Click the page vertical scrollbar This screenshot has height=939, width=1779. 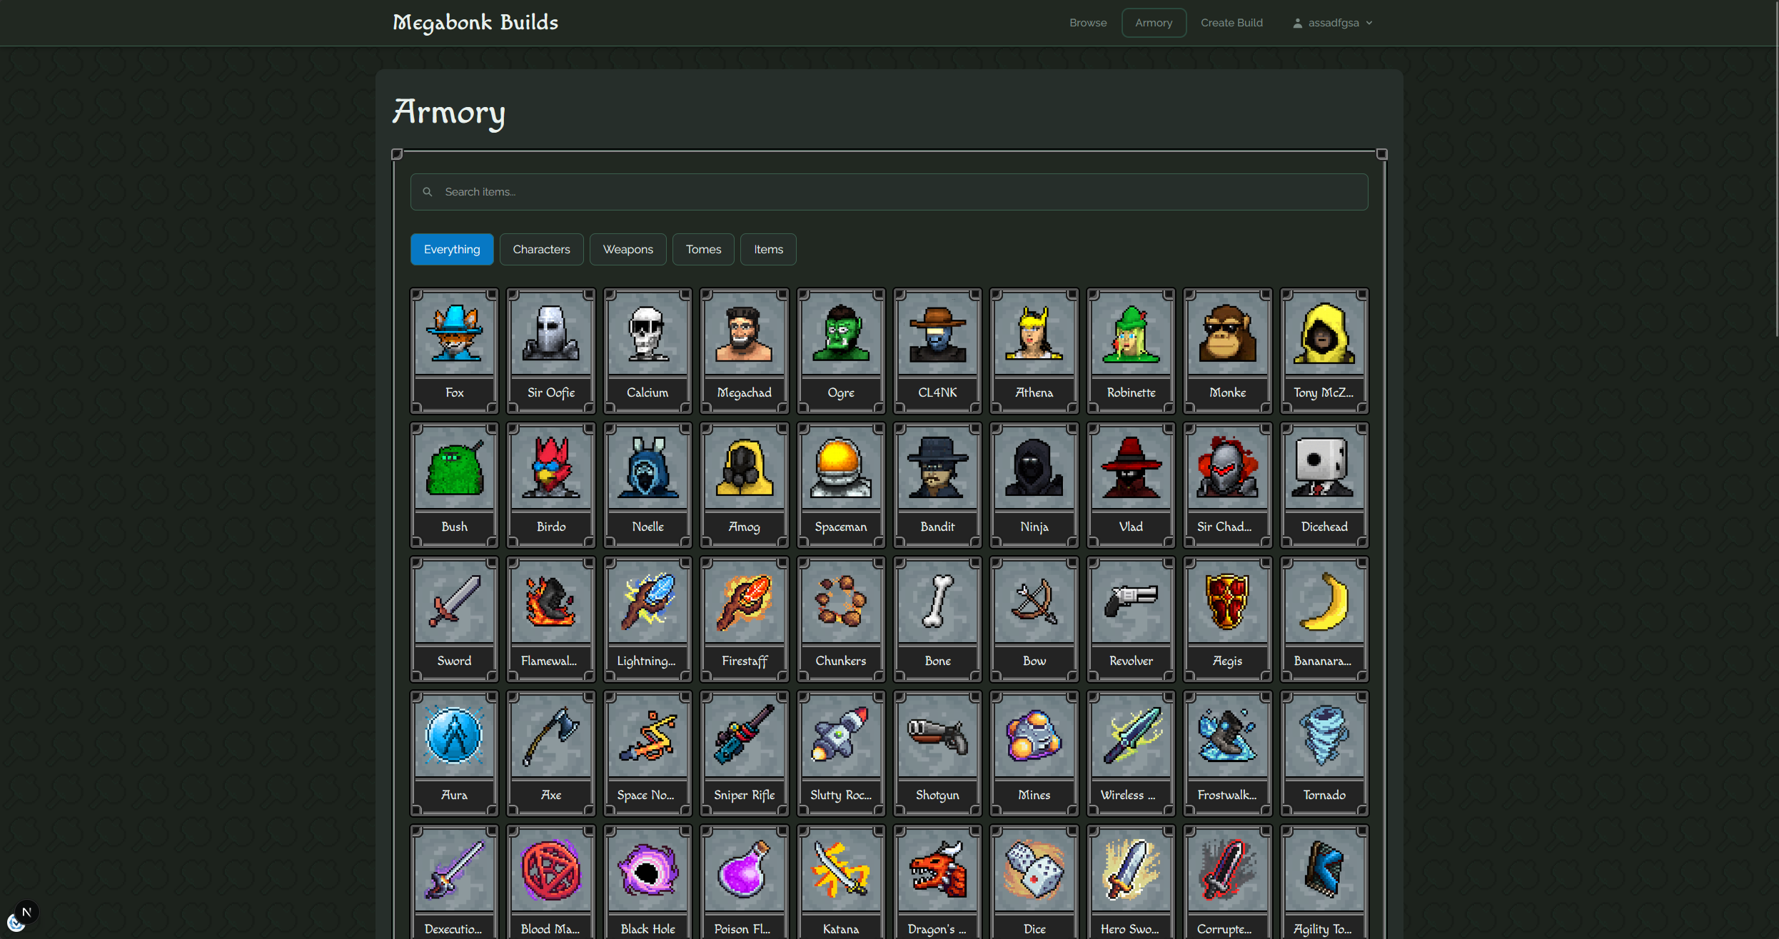click(x=1775, y=171)
